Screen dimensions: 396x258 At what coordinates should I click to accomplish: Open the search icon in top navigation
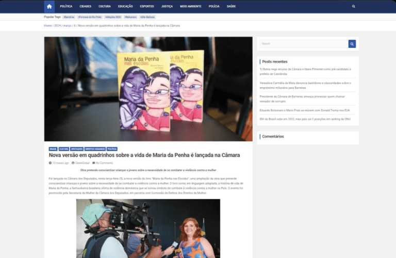tap(353, 7)
